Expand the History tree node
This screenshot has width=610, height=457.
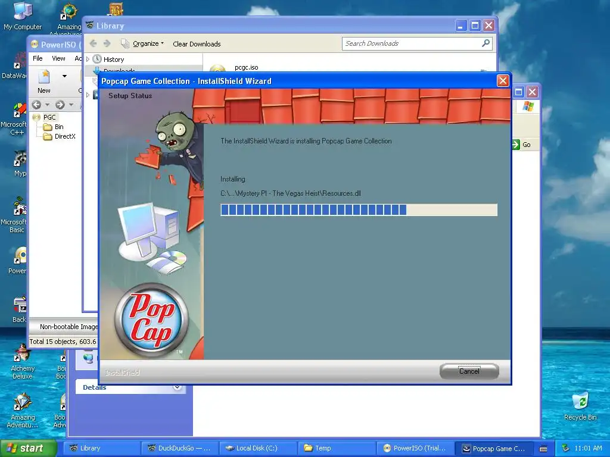point(88,60)
